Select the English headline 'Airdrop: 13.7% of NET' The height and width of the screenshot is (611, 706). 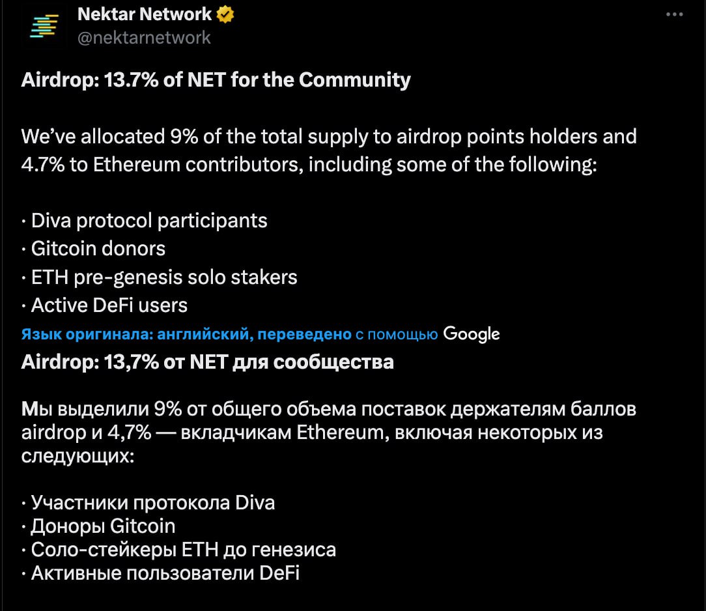pyautogui.click(x=124, y=79)
